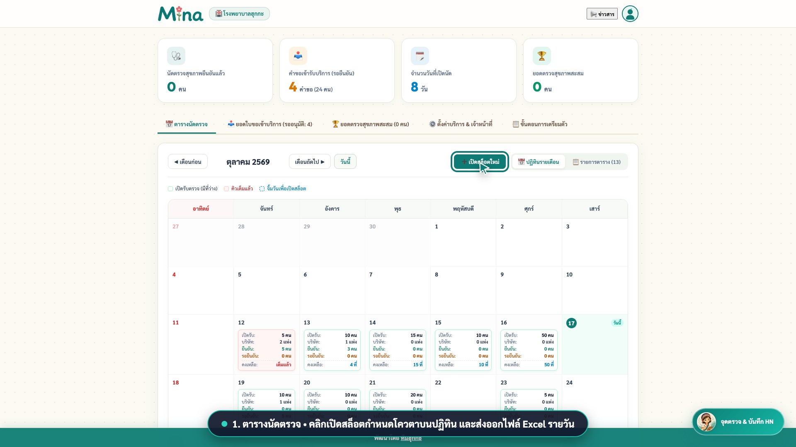Click date 1 Thursday in the calendar
796x447 pixels.
pos(463,242)
